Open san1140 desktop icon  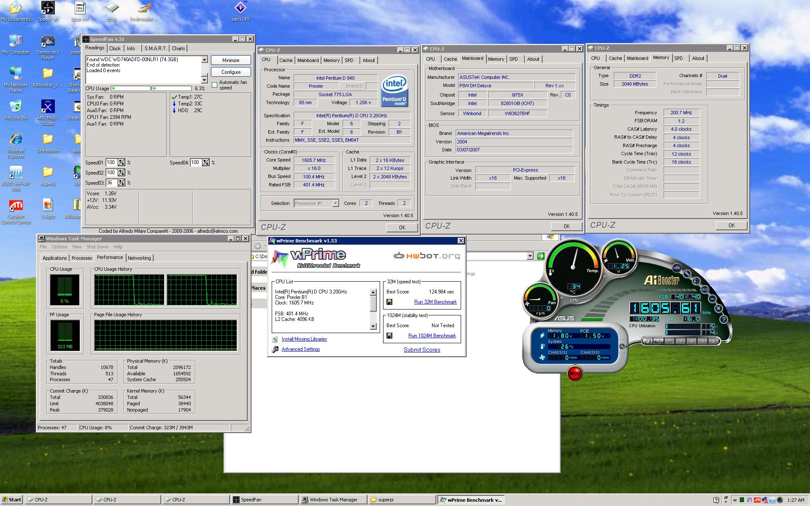(240, 11)
